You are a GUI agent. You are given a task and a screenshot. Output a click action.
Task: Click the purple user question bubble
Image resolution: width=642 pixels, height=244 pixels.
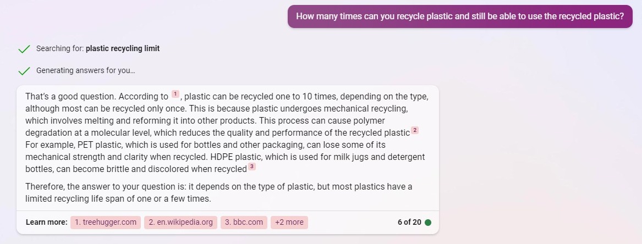(x=460, y=16)
